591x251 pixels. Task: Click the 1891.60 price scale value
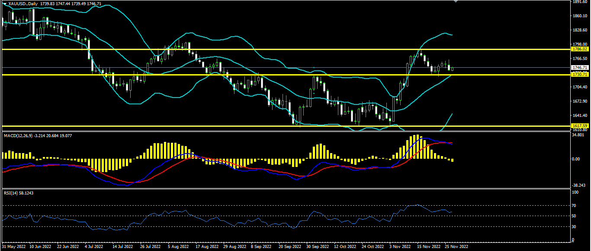(579, 2)
